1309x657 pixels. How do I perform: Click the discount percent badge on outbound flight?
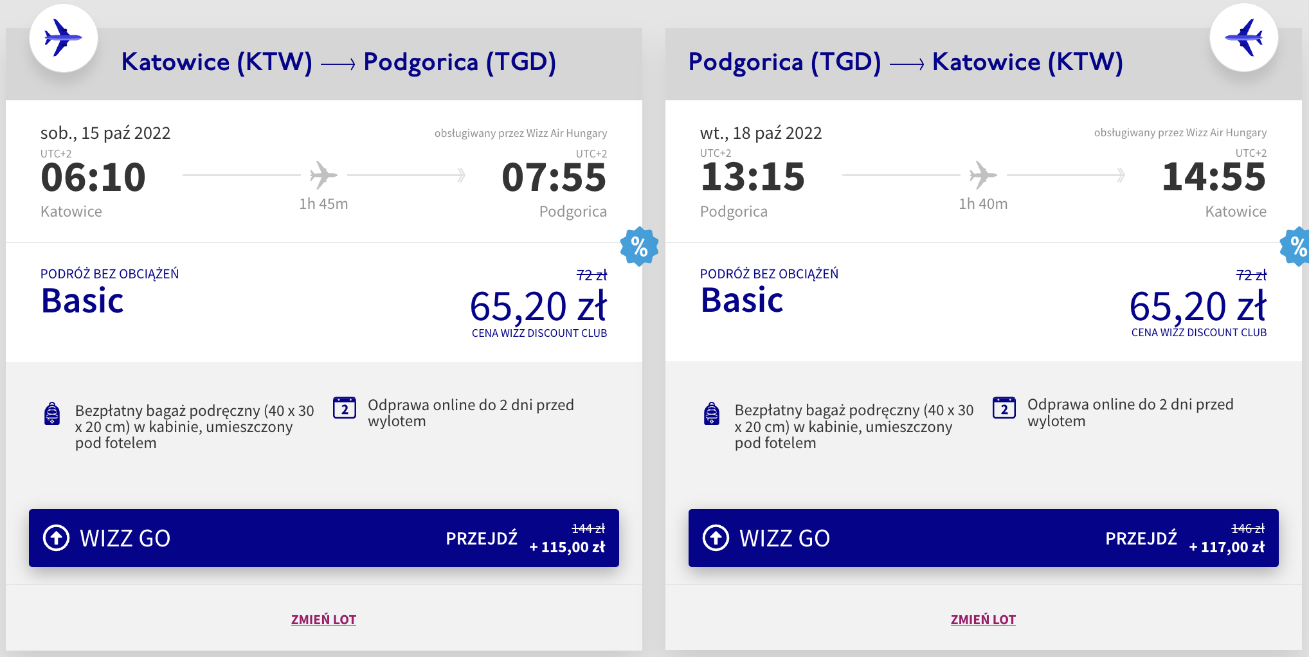tap(638, 246)
